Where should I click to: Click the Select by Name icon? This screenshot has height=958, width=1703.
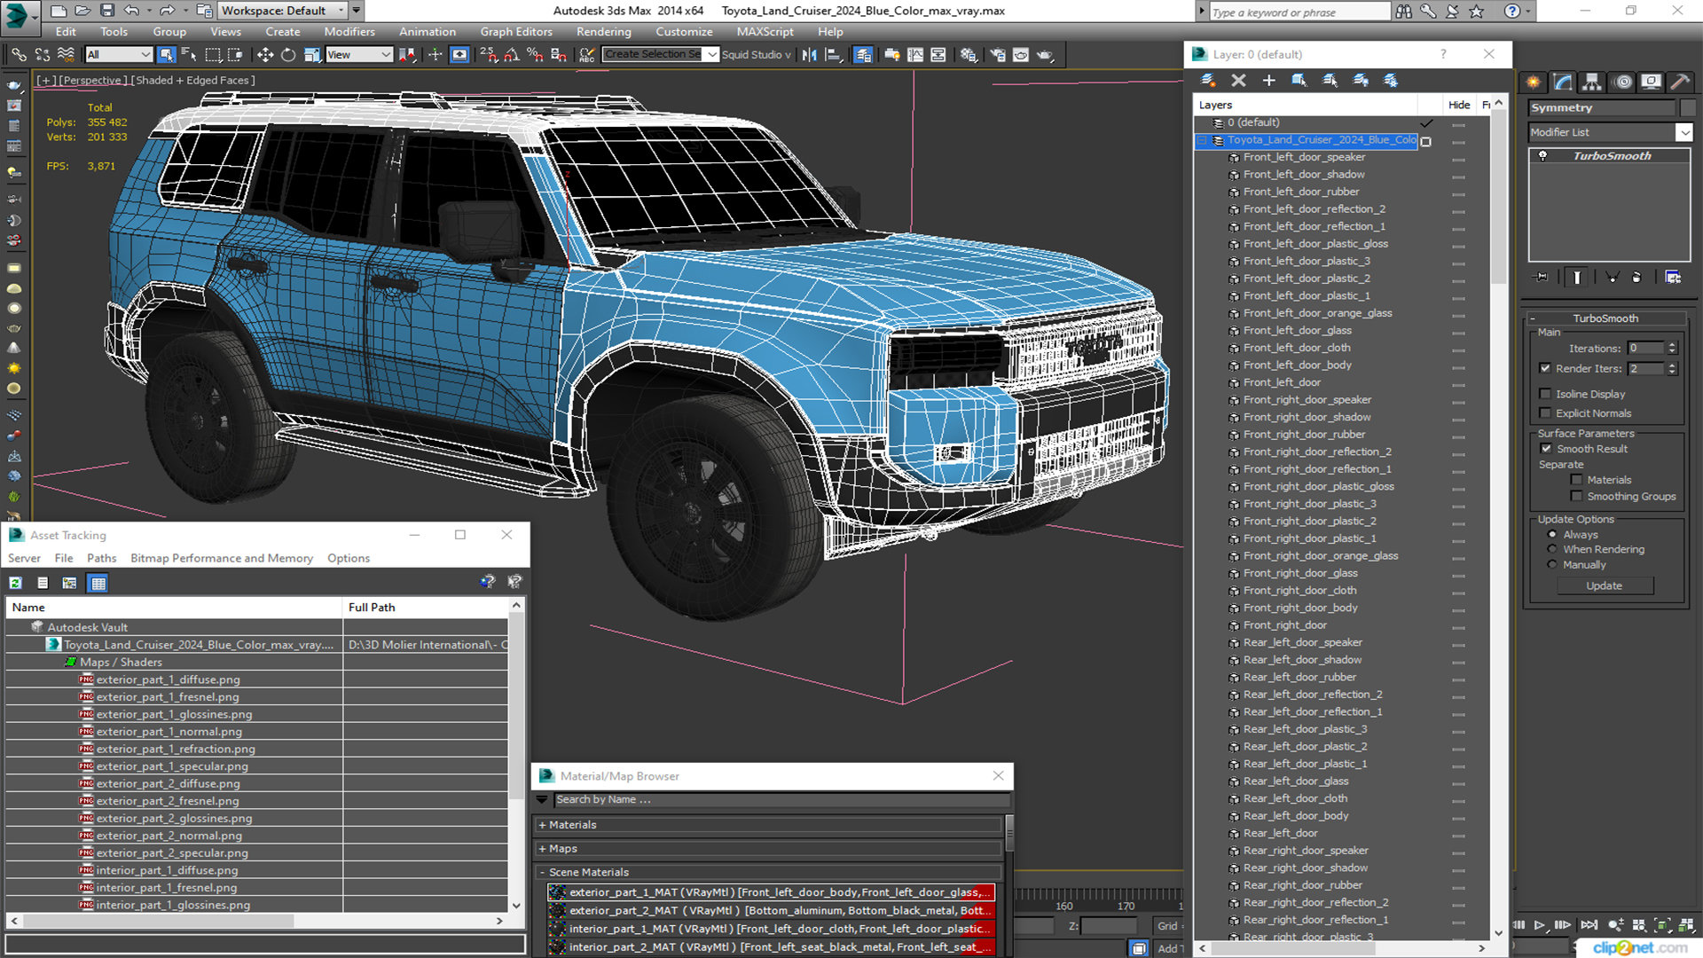(x=189, y=55)
